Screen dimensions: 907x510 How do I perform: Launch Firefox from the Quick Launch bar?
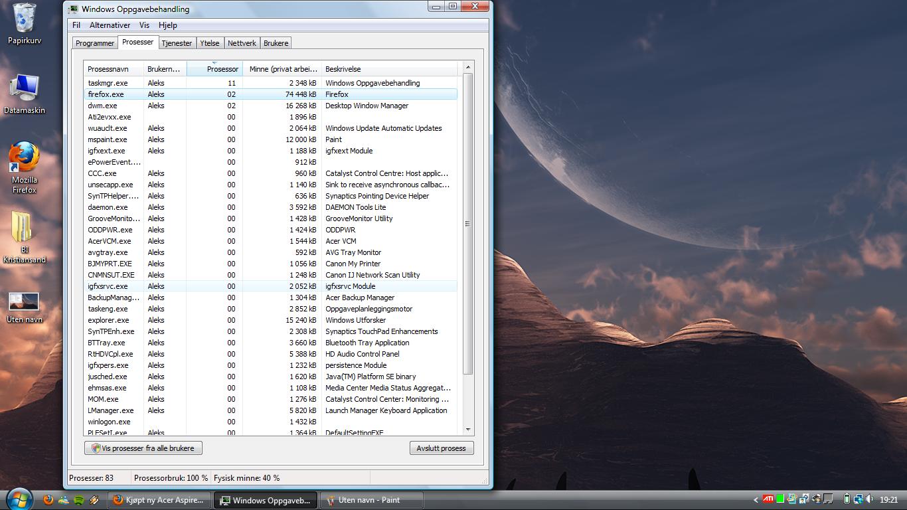(x=48, y=500)
